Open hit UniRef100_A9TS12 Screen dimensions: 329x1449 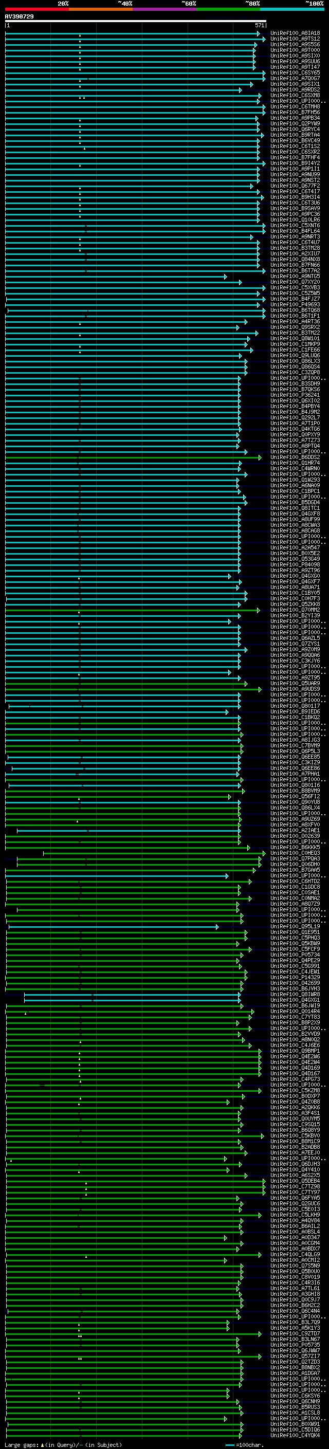pos(295,39)
